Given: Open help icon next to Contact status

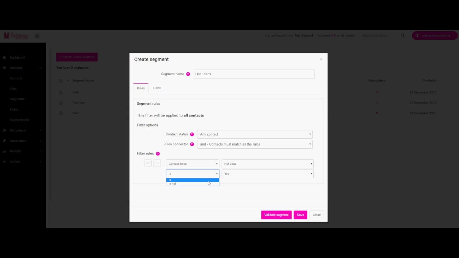Looking at the screenshot, I should 192,134.
